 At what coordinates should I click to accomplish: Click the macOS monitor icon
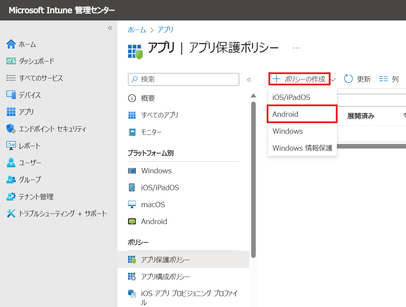pyautogui.click(x=132, y=204)
